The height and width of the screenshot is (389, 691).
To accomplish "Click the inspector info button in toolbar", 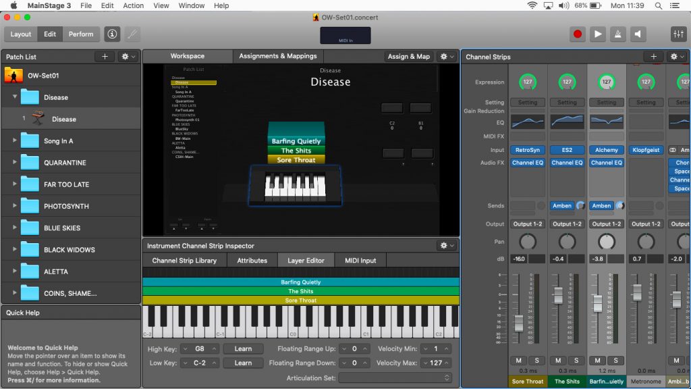I will (x=112, y=34).
